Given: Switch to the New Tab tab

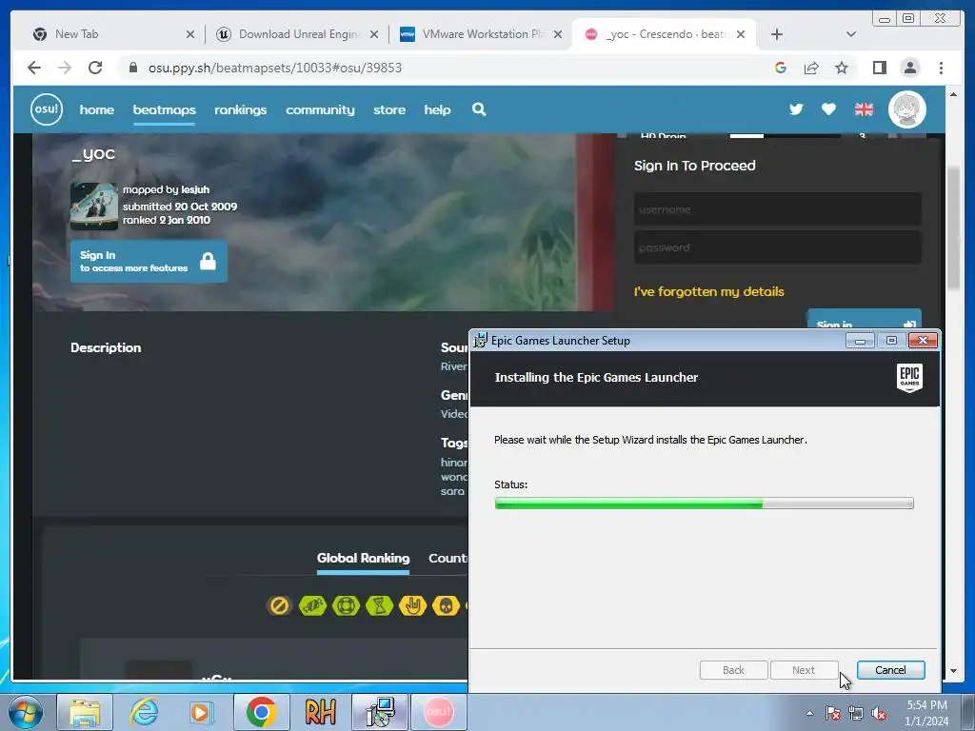Looking at the screenshot, I should tap(112, 34).
